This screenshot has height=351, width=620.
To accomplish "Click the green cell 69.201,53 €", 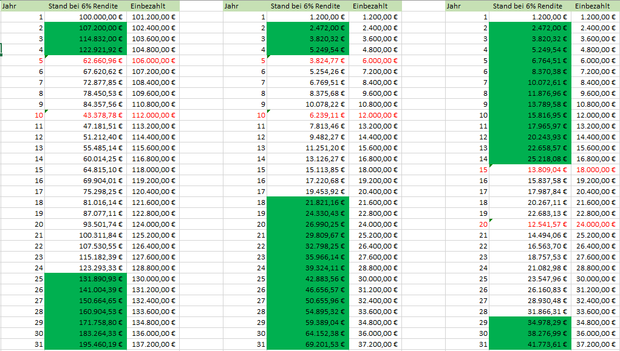I will [308, 344].
